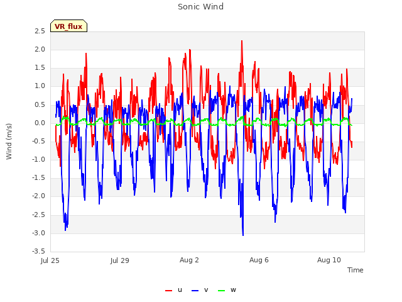Toggle the blue v legend swatch
Screen dimensions: 402x302
(x=195, y=291)
